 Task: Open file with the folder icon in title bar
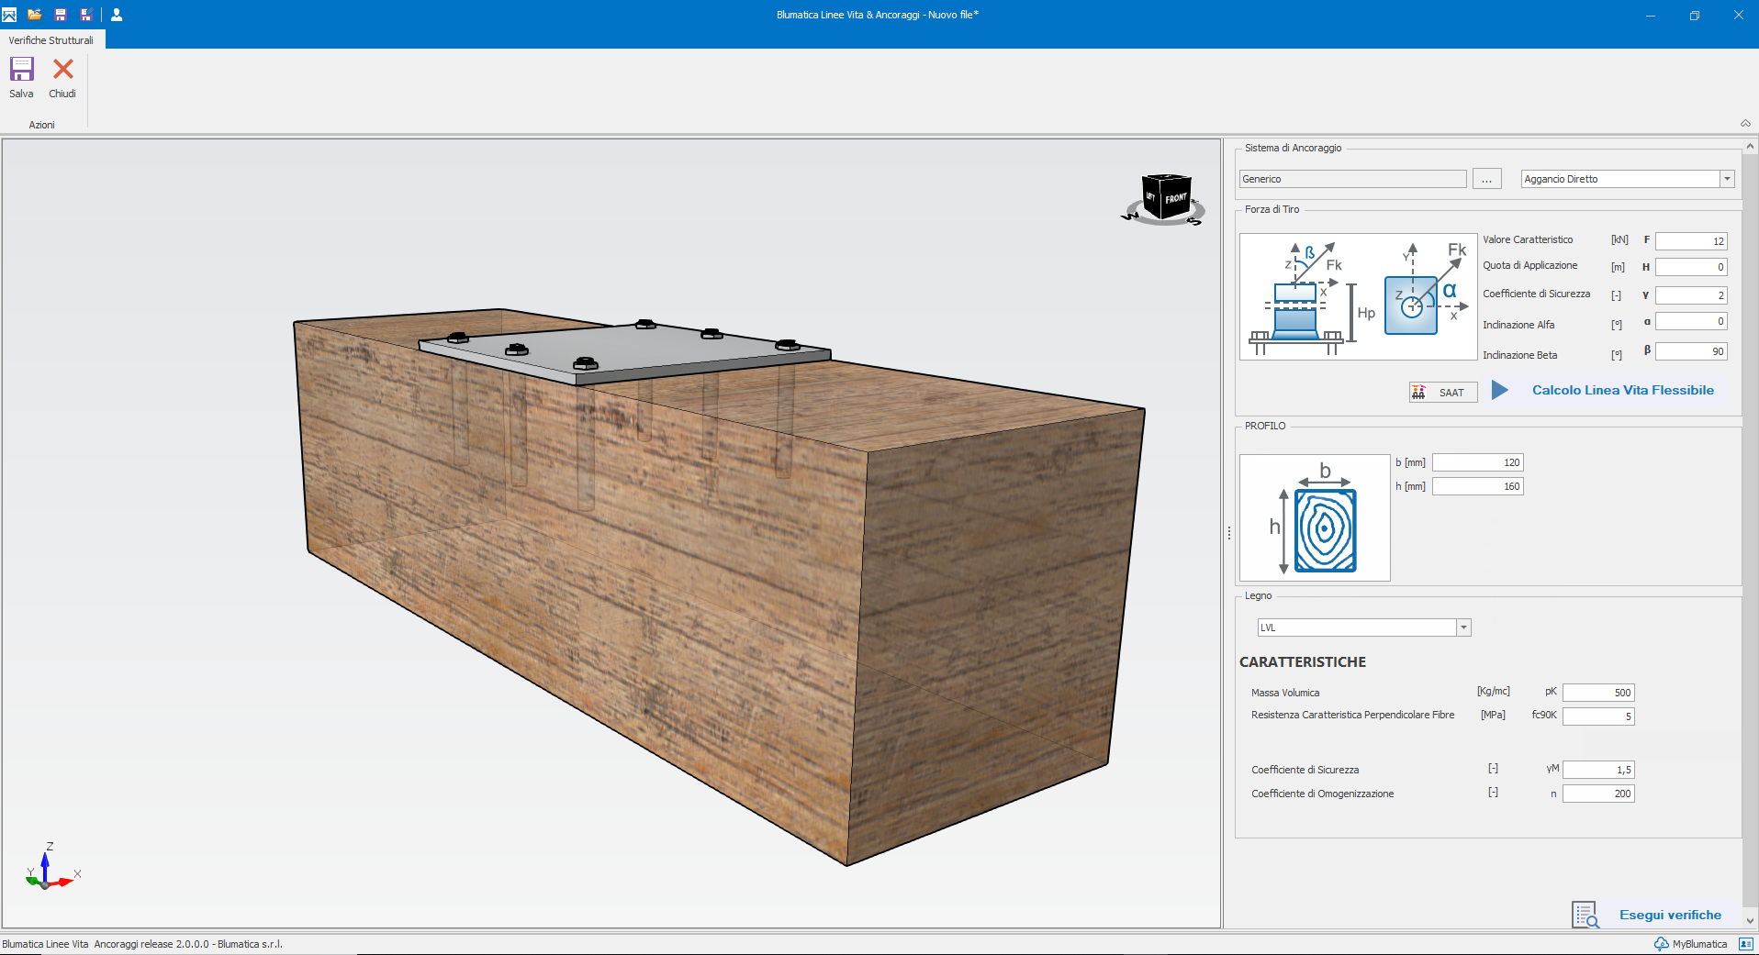coord(35,15)
